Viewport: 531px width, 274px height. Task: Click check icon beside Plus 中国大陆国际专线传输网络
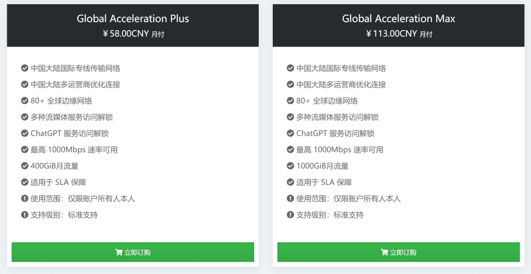24,68
